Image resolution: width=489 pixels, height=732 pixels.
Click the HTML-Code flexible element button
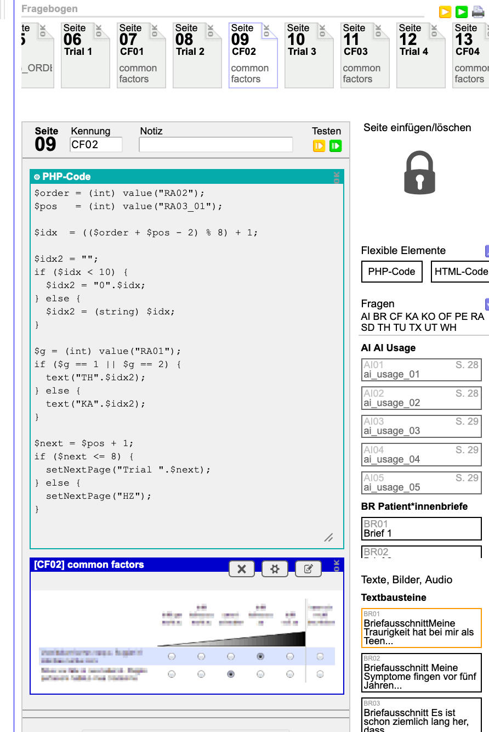tap(460, 272)
